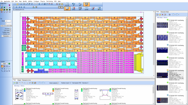Image resolution: width=188 pixels, height=105 pixels.
Task: Click the Refresh/redraw toolbar icon
Action: tap(39, 4)
